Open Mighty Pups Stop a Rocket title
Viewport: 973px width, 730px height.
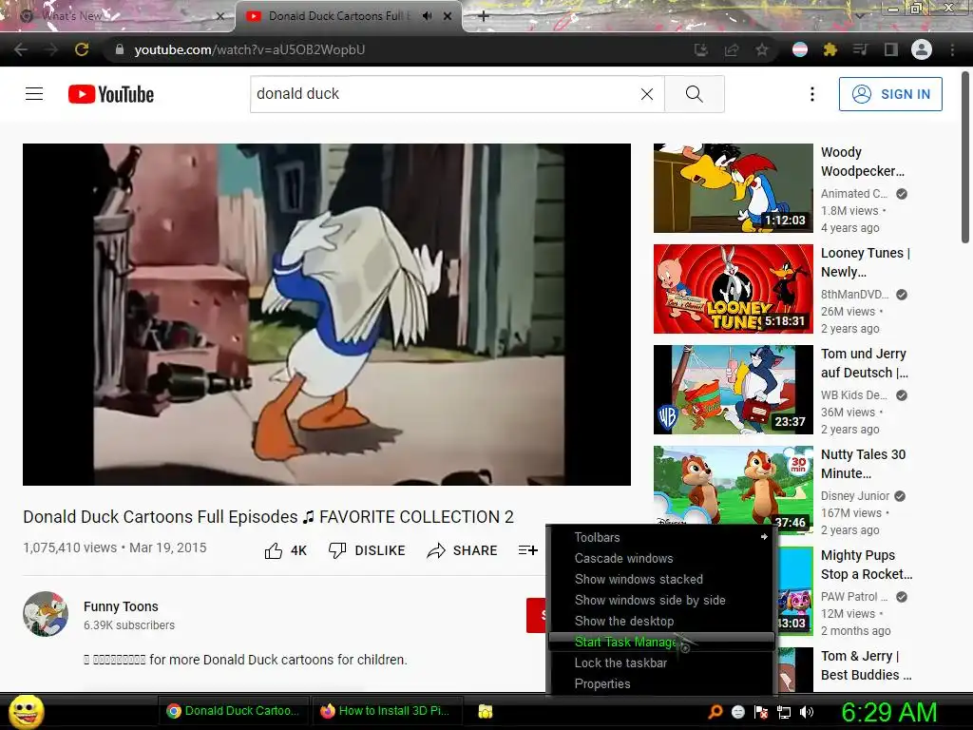[867, 565]
